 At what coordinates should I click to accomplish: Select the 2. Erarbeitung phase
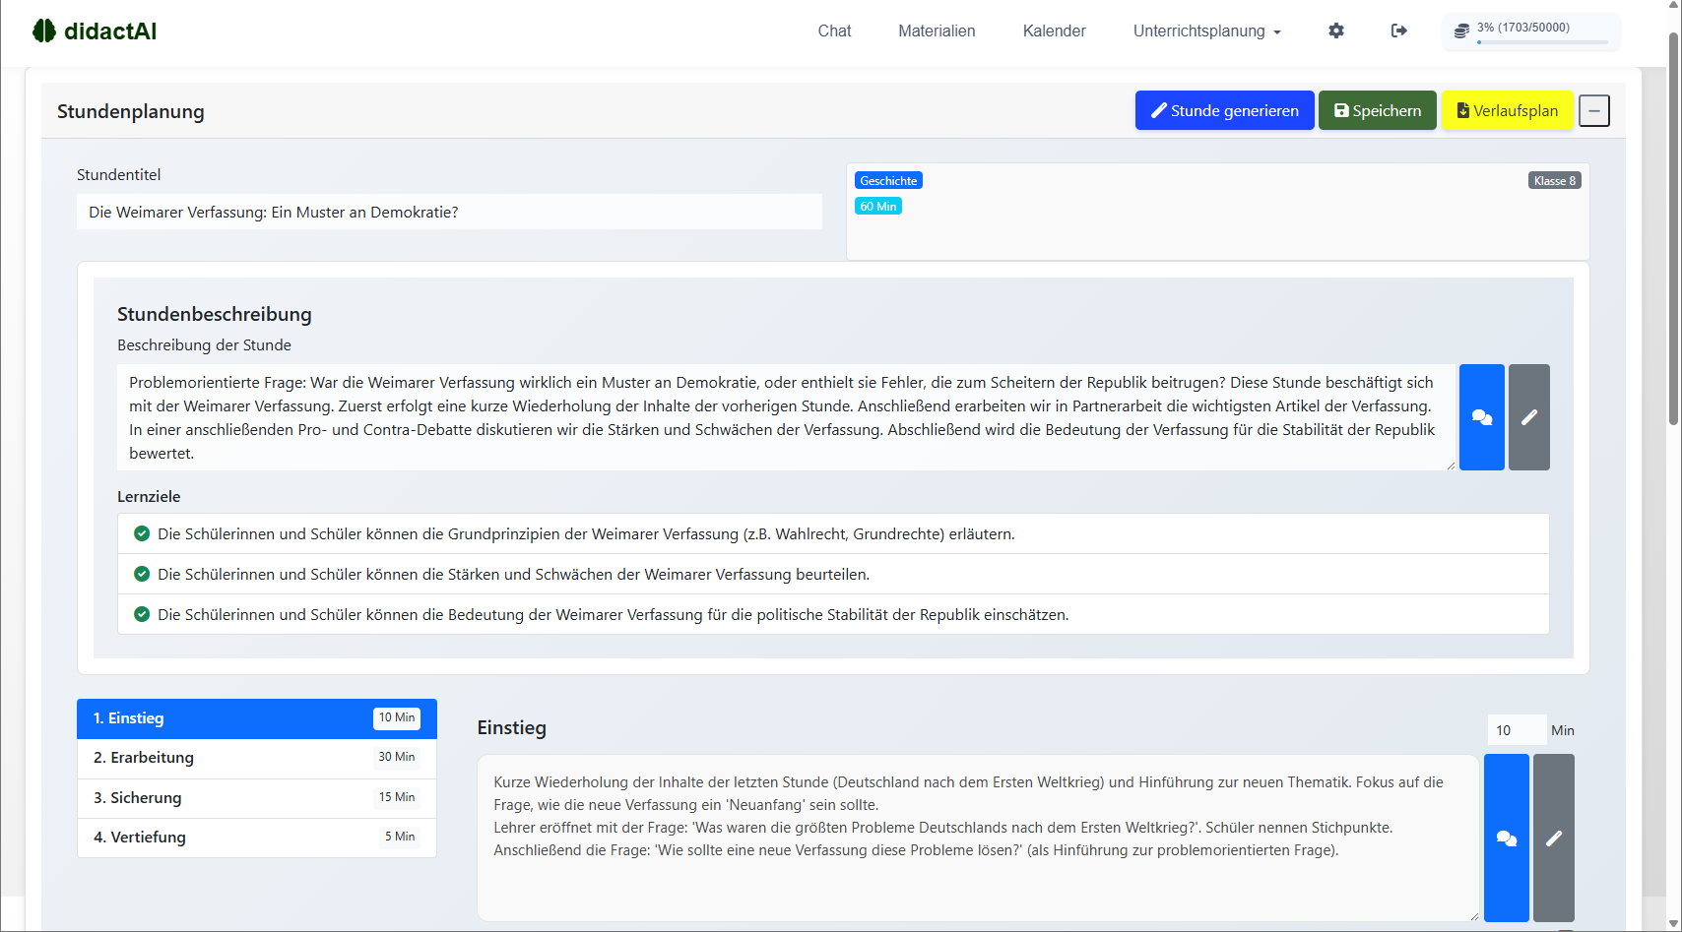tap(257, 758)
